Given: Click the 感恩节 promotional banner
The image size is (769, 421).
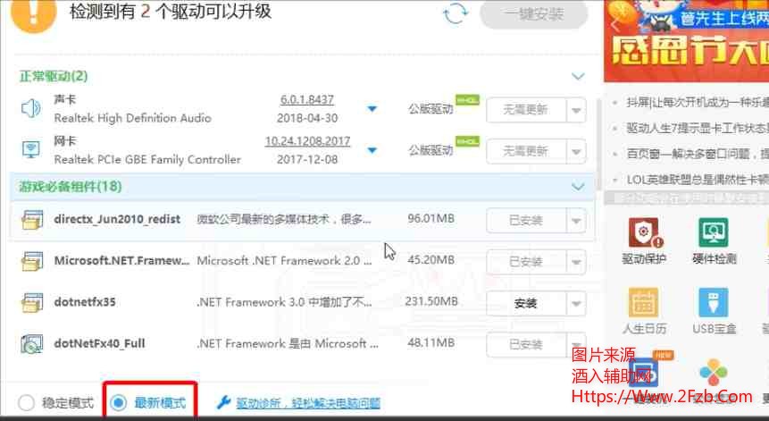Looking at the screenshot, I should tap(687, 41).
